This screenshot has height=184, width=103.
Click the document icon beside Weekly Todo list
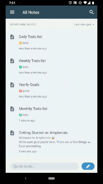coord(12,61)
